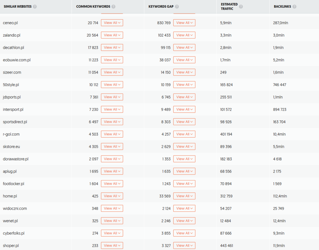Image resolution: width=319 pixels, height=250 pixels.
Task: Sort by the BACKLINKS column header
Action: (282, 6)
